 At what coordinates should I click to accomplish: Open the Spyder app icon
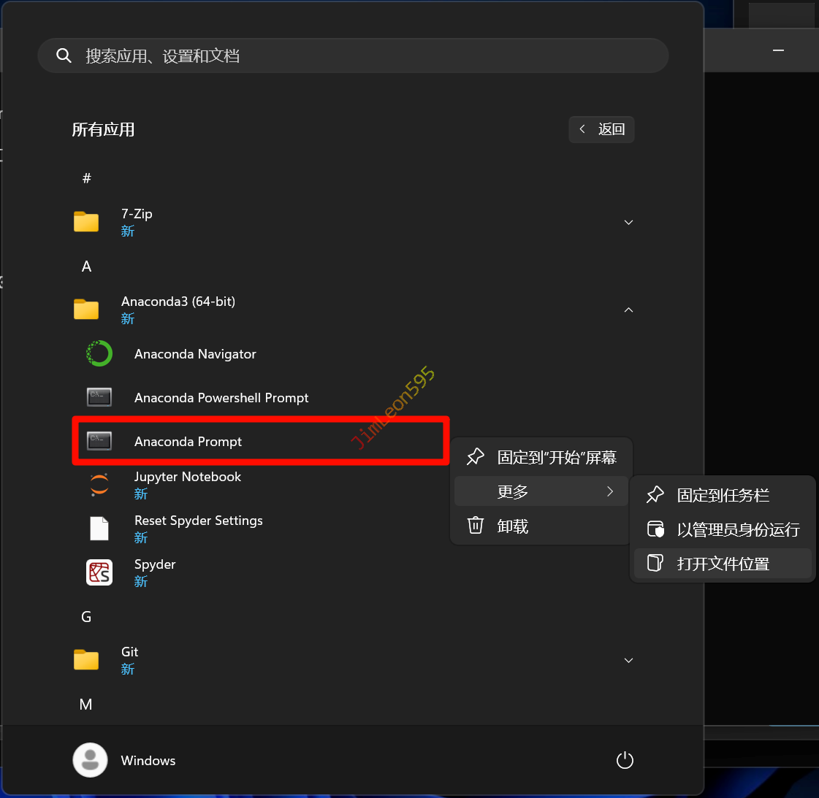[x=99, y=572]
